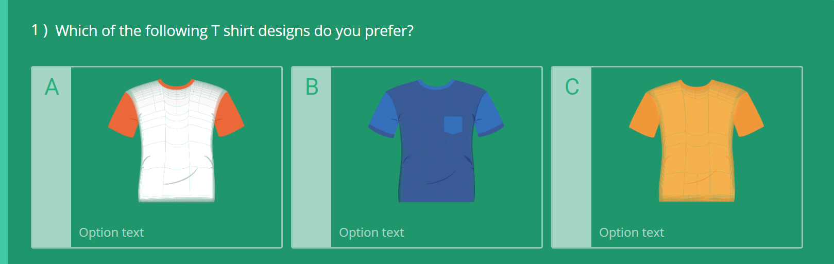Screen dimensions: 834x264
Task: Click the orange collar of the white shirt
Action: [176, 85]
